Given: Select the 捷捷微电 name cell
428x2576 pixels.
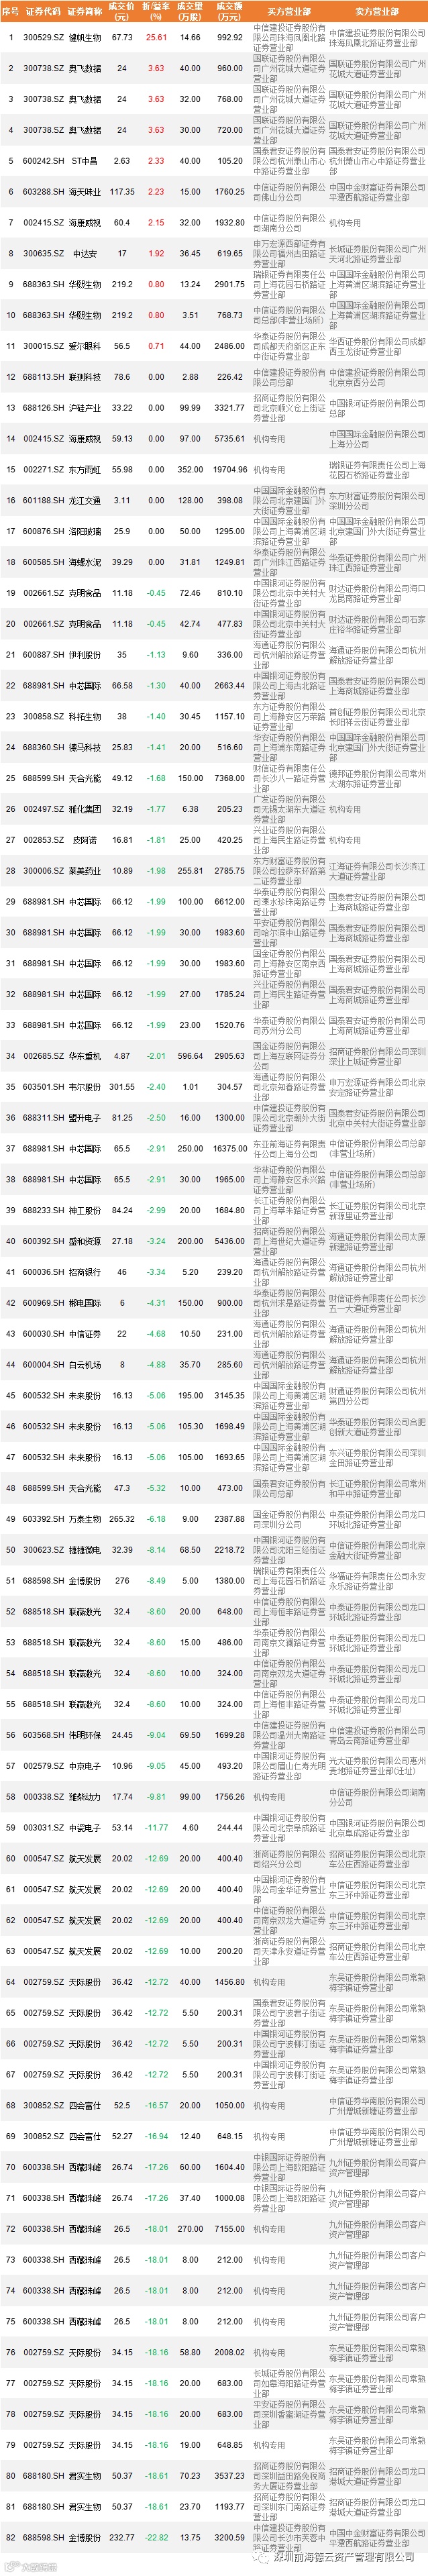Looking at the screenshot, I should [x=84, y=1551].
